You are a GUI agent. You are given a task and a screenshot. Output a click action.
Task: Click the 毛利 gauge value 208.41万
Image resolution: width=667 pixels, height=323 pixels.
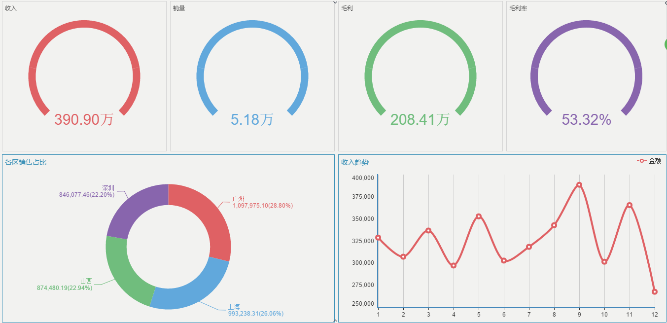click(420, 119)
